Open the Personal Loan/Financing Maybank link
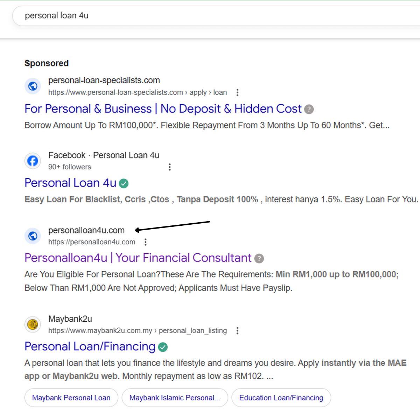This screenshot has height=420, width=420. click(90, 346)
